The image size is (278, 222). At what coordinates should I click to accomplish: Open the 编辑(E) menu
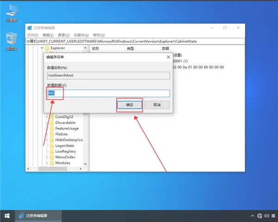pos(48,35)
